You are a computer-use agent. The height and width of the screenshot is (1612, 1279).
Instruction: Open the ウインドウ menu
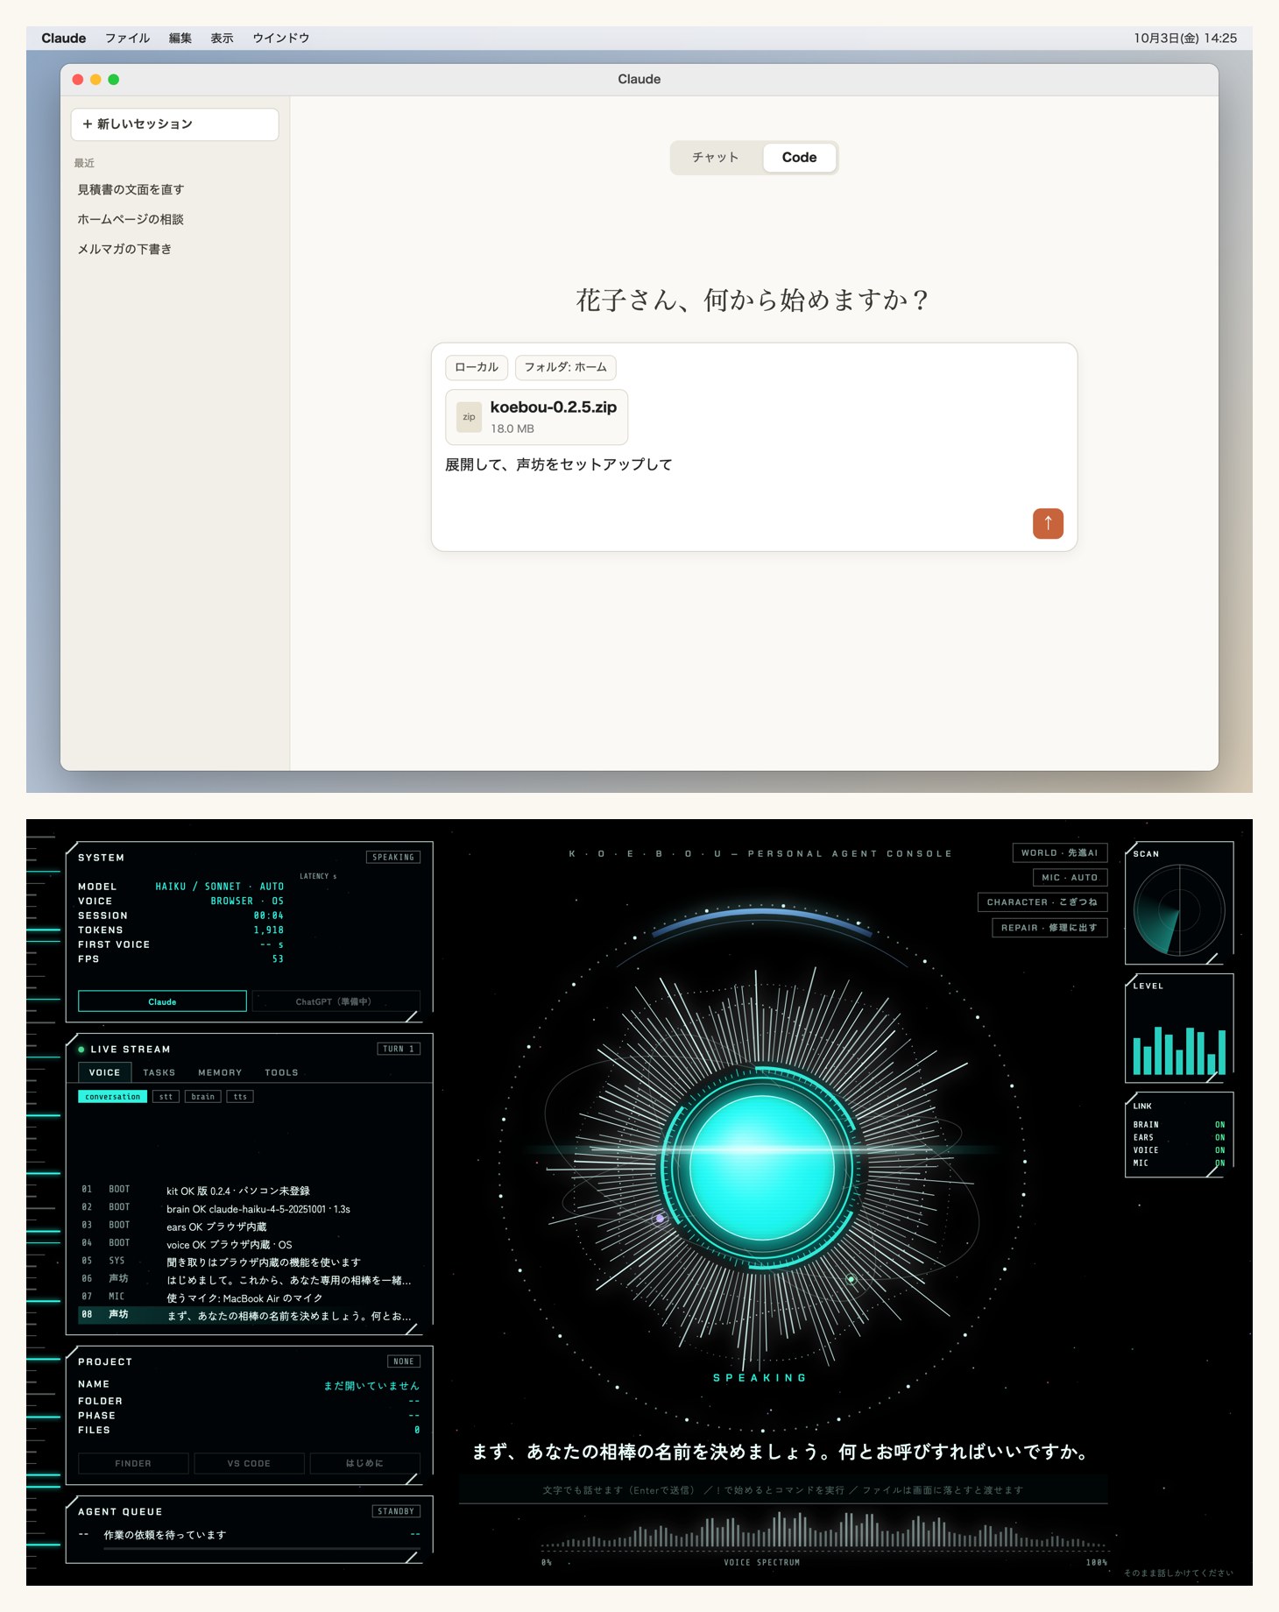pos(280,38)
